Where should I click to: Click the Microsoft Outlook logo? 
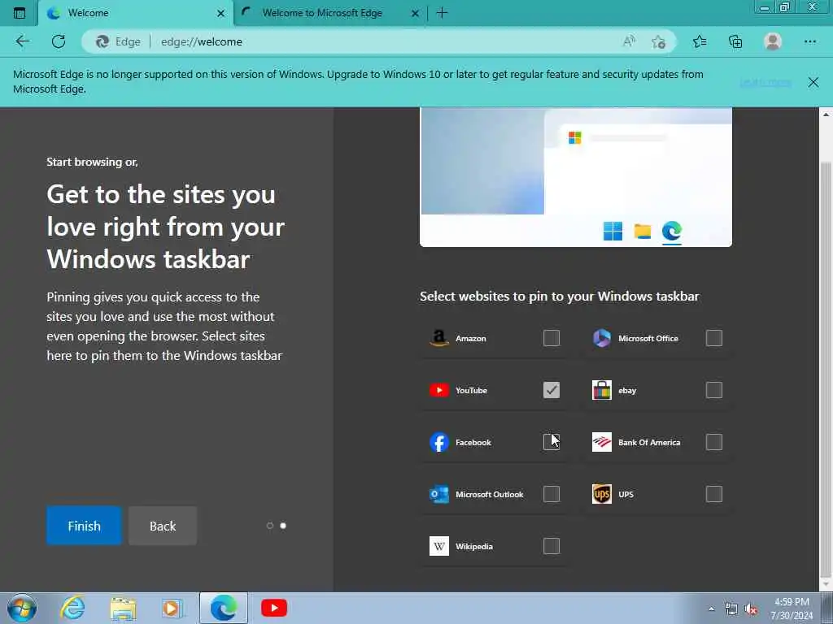tap(438, 494)
